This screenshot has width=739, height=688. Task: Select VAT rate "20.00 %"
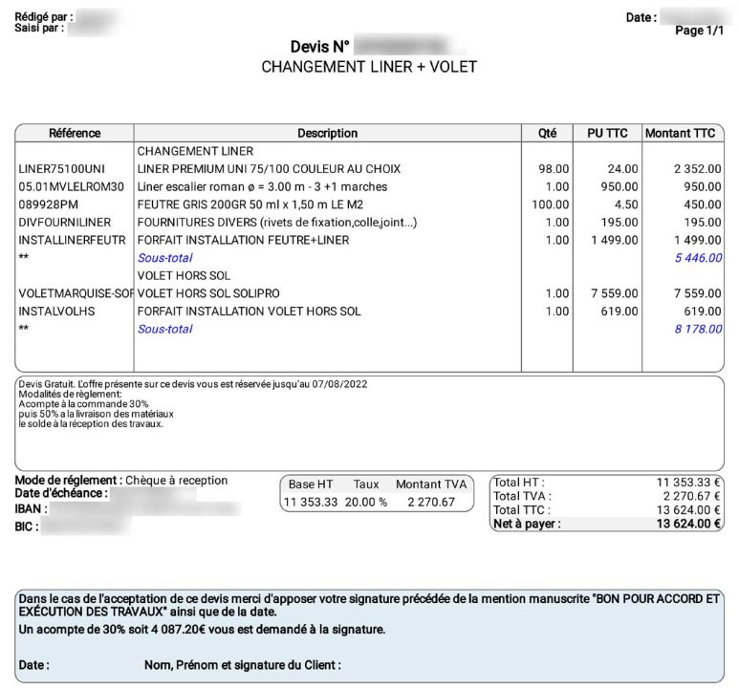[366, 503]
